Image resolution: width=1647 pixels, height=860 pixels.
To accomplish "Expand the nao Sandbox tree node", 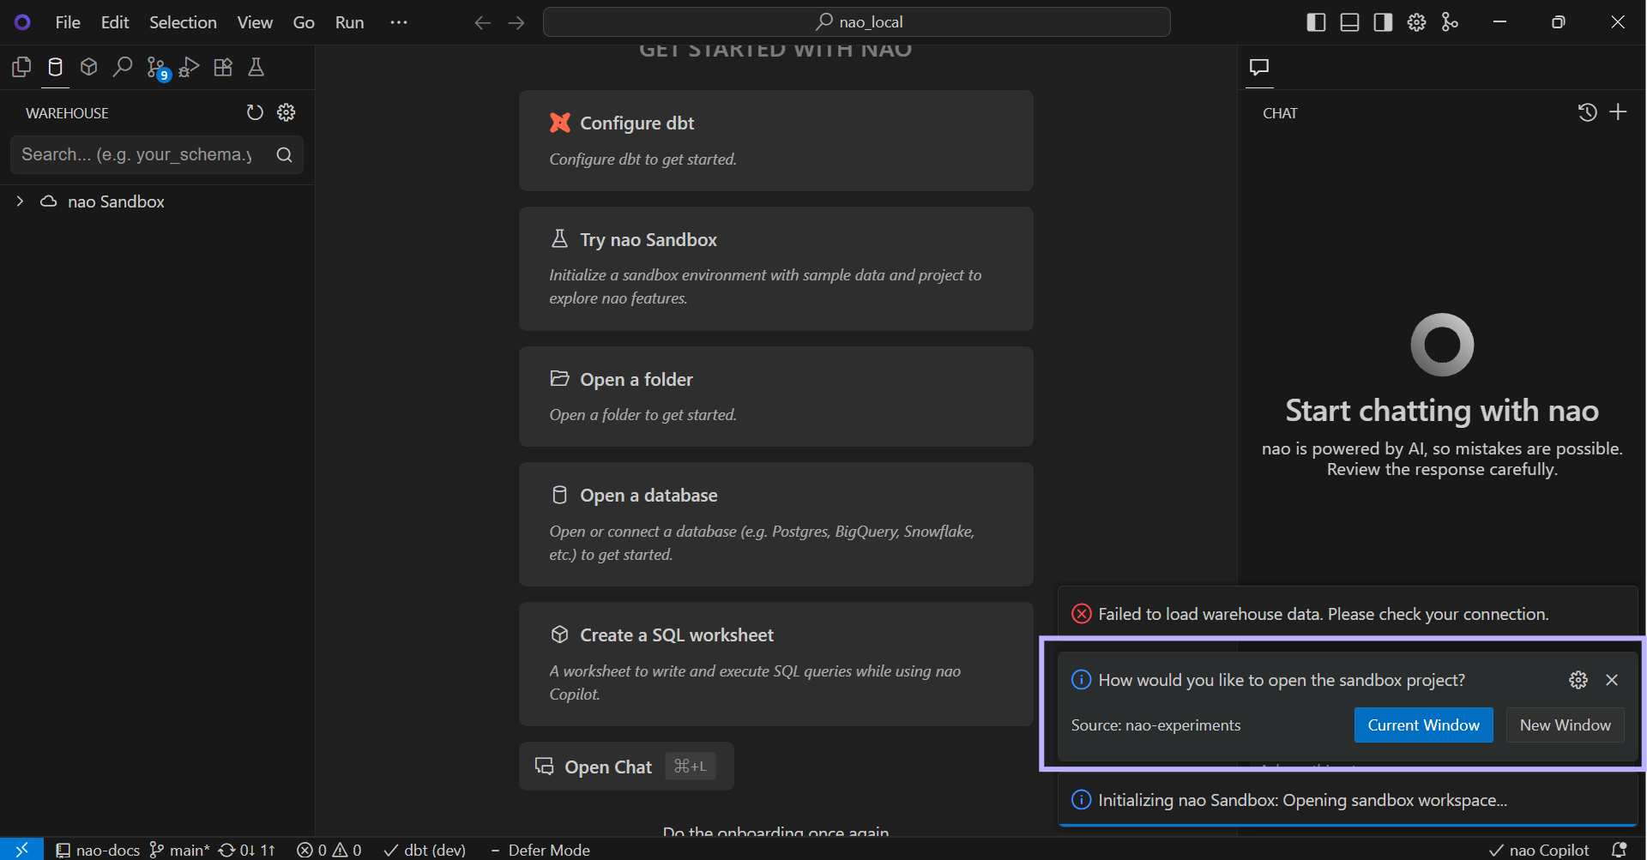I will (x=20, y=201).
